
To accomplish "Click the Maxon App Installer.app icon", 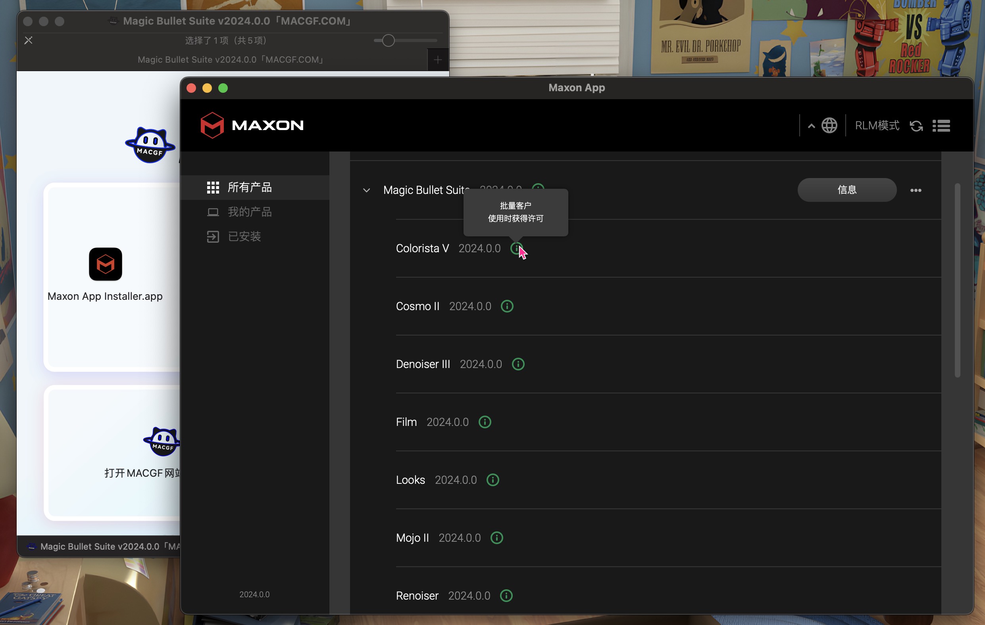I will [x=106, y=264].
